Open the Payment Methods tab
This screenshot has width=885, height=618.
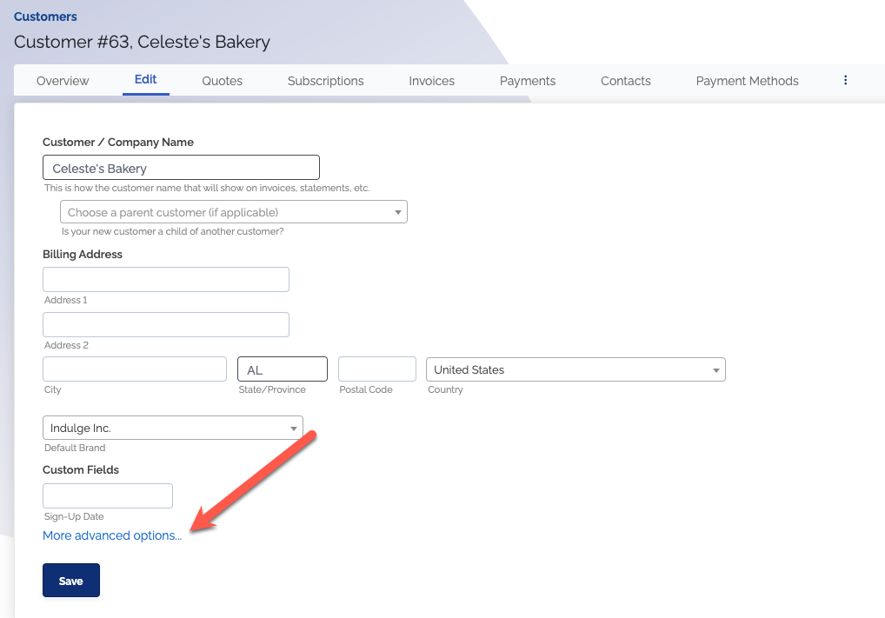pos(747,81)
